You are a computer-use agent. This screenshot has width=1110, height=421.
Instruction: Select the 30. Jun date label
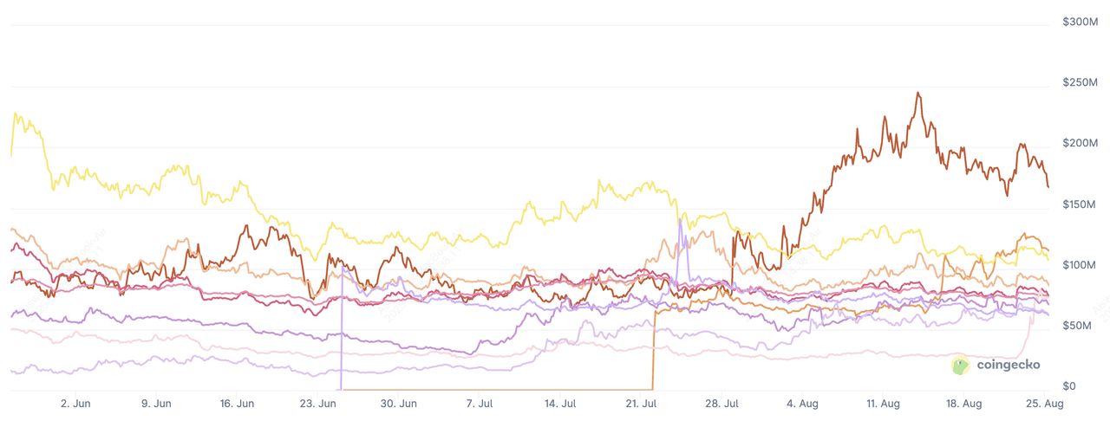(399, 404)
